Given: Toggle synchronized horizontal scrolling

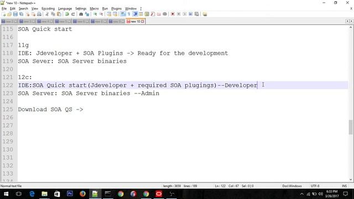Looking at the screenshot, I should coord(115,14).
